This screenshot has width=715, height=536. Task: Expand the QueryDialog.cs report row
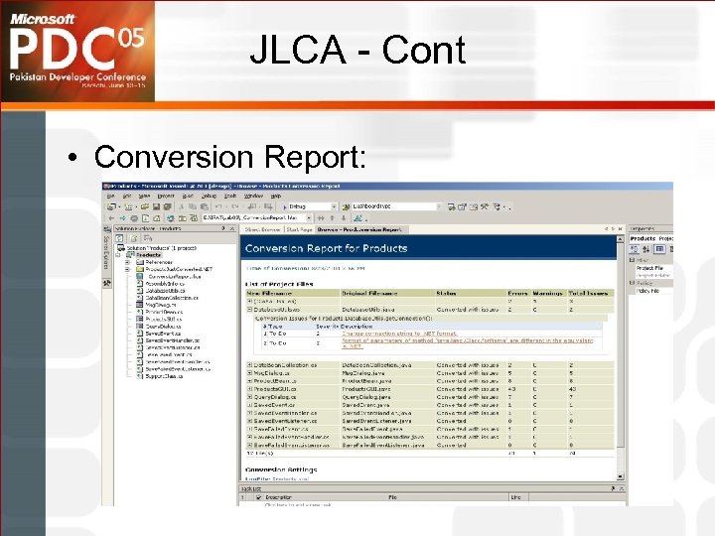250,397
